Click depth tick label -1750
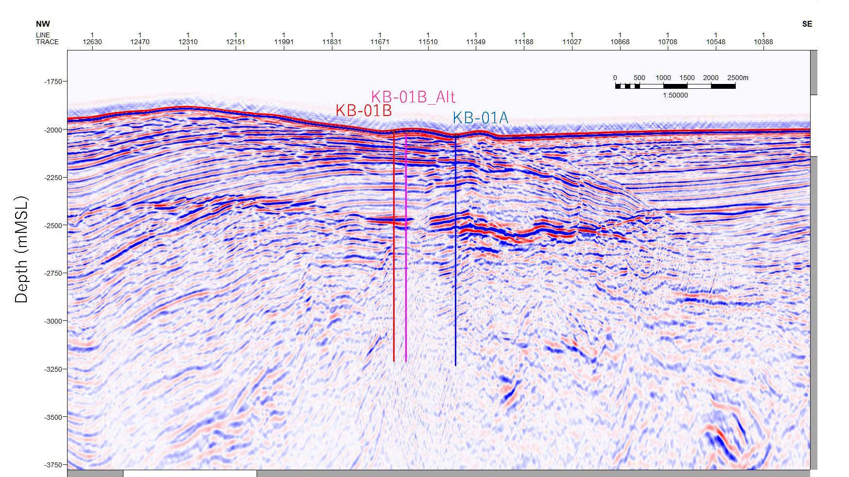 [52, 82]
